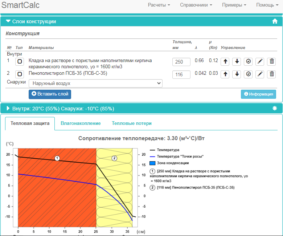Click the Управление column header
The height and width of the screenshot is (236, 283).
(x=233, y=48)
